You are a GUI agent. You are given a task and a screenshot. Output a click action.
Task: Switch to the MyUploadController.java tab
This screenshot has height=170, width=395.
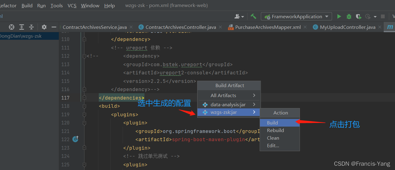point(348,27)
